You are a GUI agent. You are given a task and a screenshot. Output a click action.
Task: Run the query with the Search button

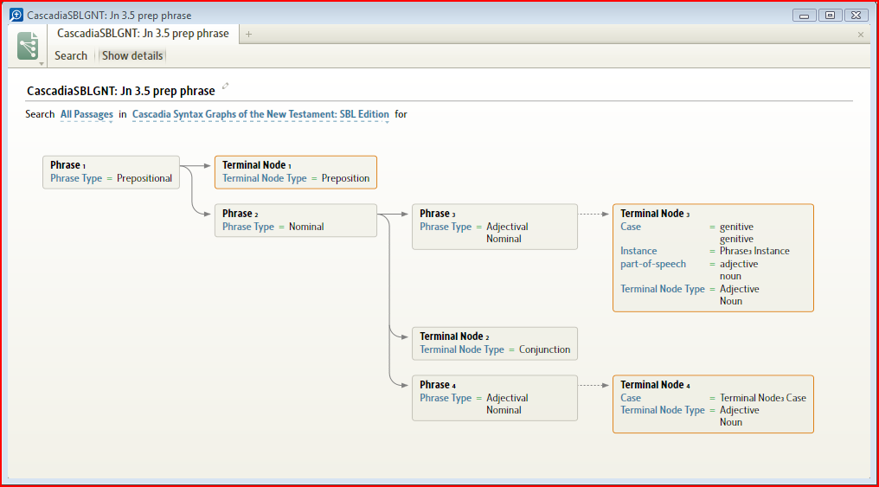[71, 55]
